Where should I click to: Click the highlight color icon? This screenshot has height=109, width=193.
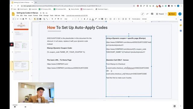pyautogui.click(x=96, y=19)
